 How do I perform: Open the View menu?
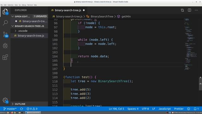[16, 5]
